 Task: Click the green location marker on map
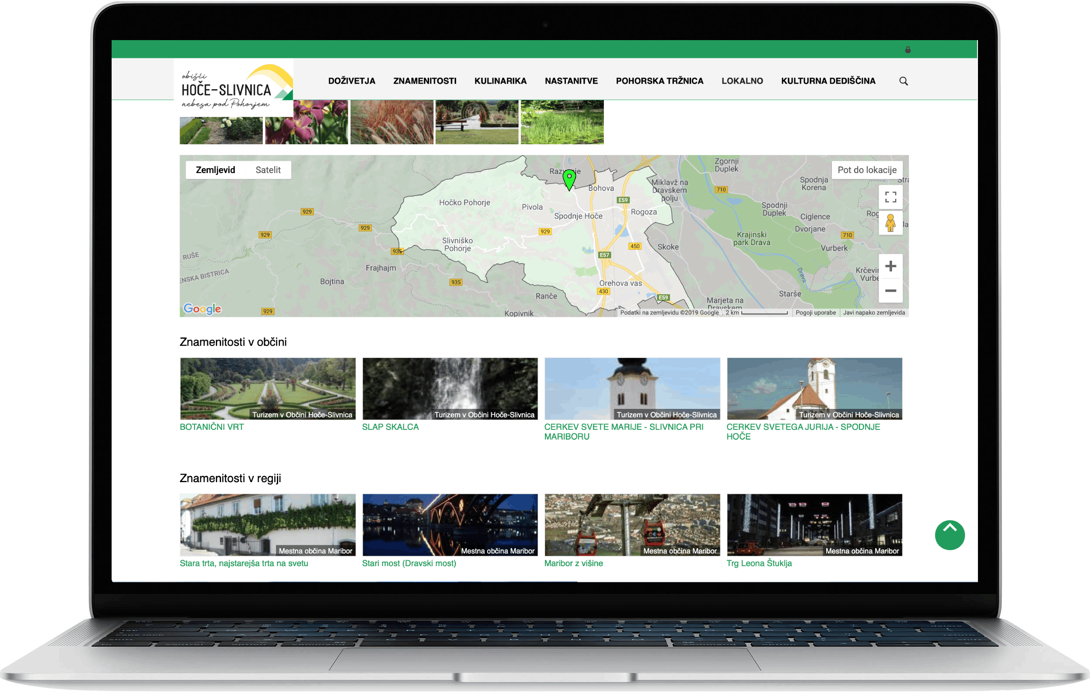tap(569, 178)
